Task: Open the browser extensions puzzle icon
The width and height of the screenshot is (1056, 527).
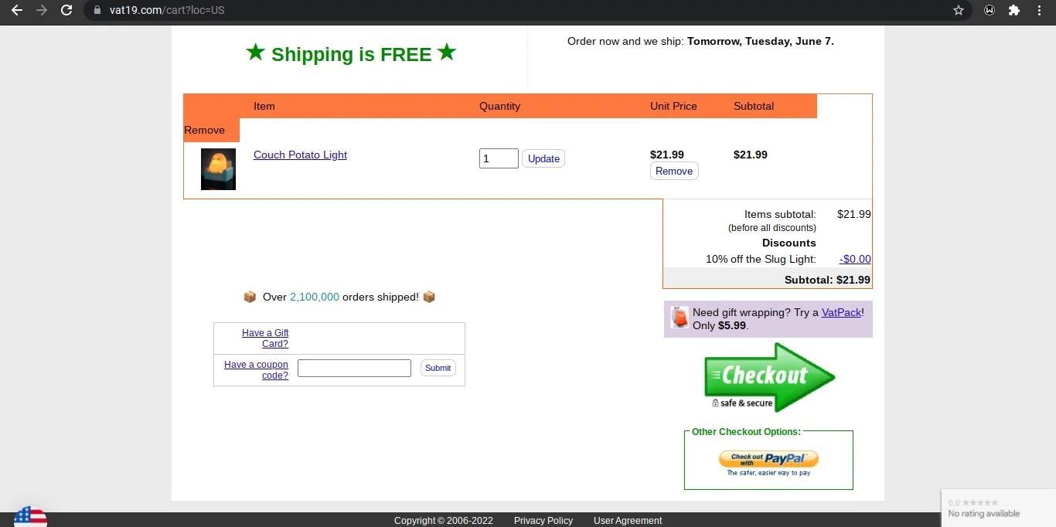Action: point(1014,10)
